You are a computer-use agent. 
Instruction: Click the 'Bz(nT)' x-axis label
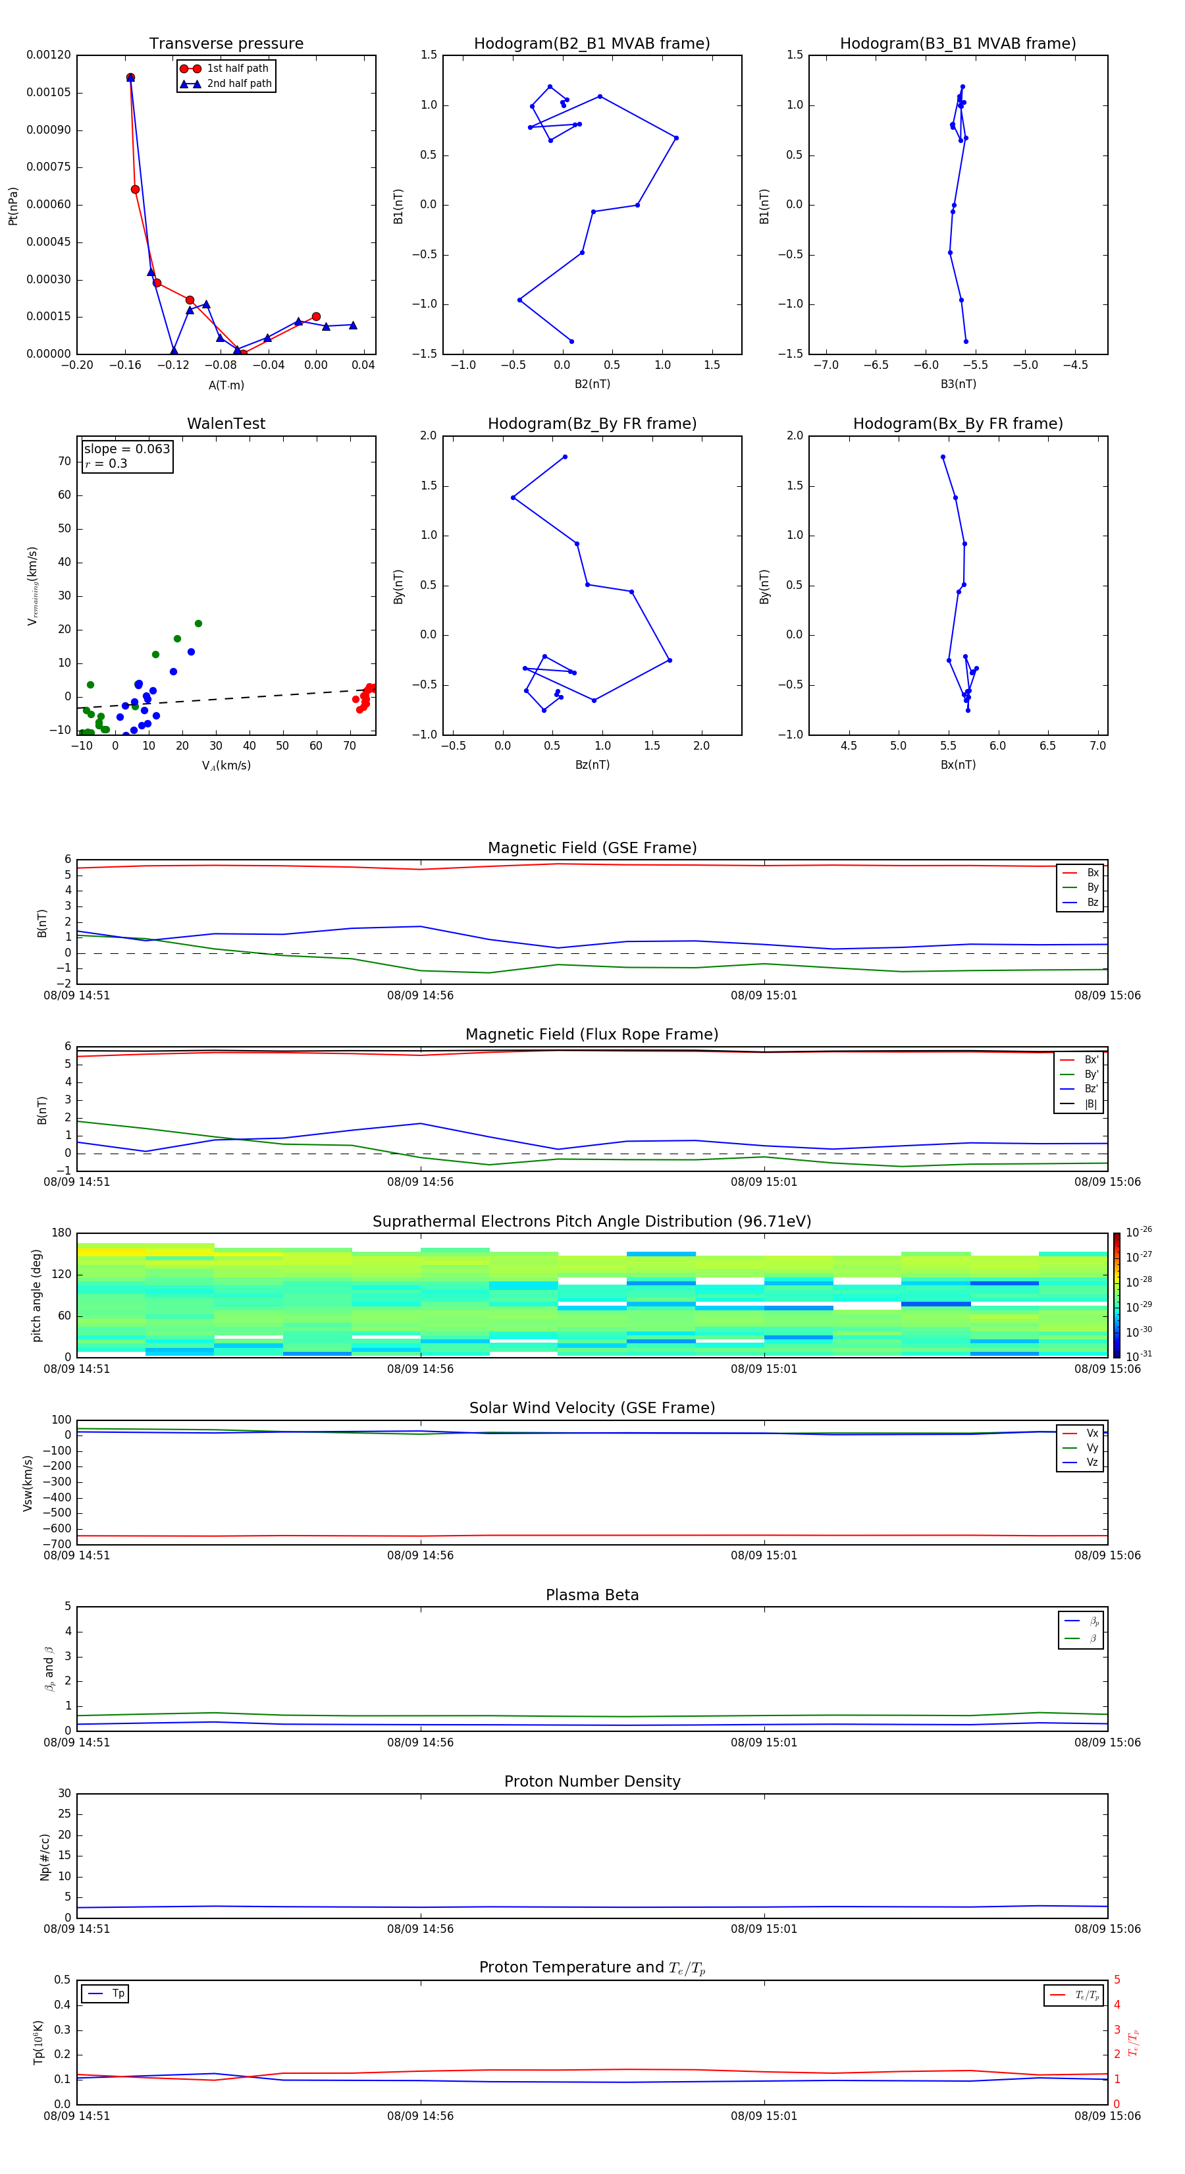point(592,765)
